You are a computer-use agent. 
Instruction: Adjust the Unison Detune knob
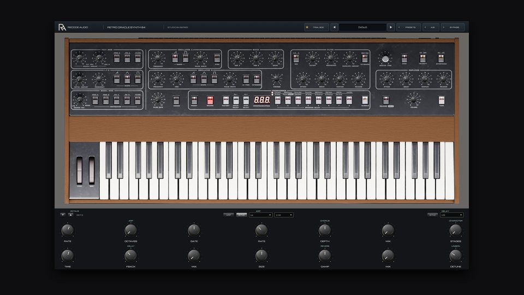[x=455, y=256]
